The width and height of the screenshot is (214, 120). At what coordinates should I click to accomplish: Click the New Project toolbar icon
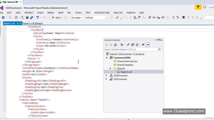tap(16, 18)
